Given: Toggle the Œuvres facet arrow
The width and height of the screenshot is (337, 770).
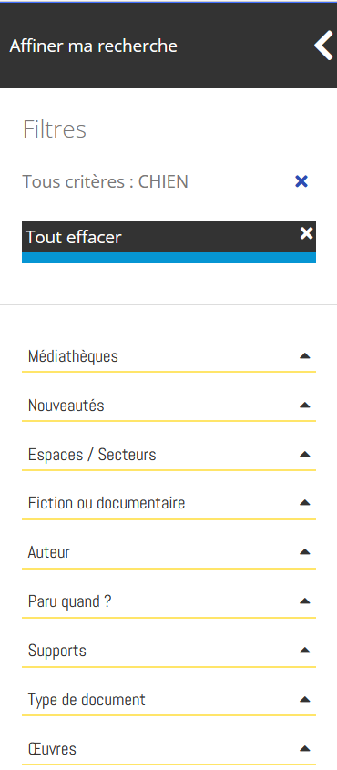Looking at the screenshot, I should 304,749.
